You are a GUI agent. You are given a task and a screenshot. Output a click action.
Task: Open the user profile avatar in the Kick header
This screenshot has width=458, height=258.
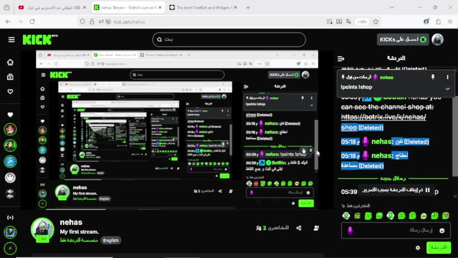(x=437, y=39)
